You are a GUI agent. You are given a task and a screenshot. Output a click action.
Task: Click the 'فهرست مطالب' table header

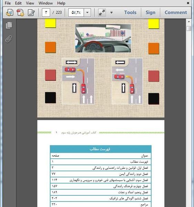(101, 149)
